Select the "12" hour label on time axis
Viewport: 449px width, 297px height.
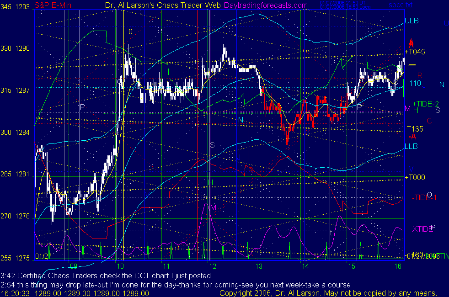tap(213, 266)
